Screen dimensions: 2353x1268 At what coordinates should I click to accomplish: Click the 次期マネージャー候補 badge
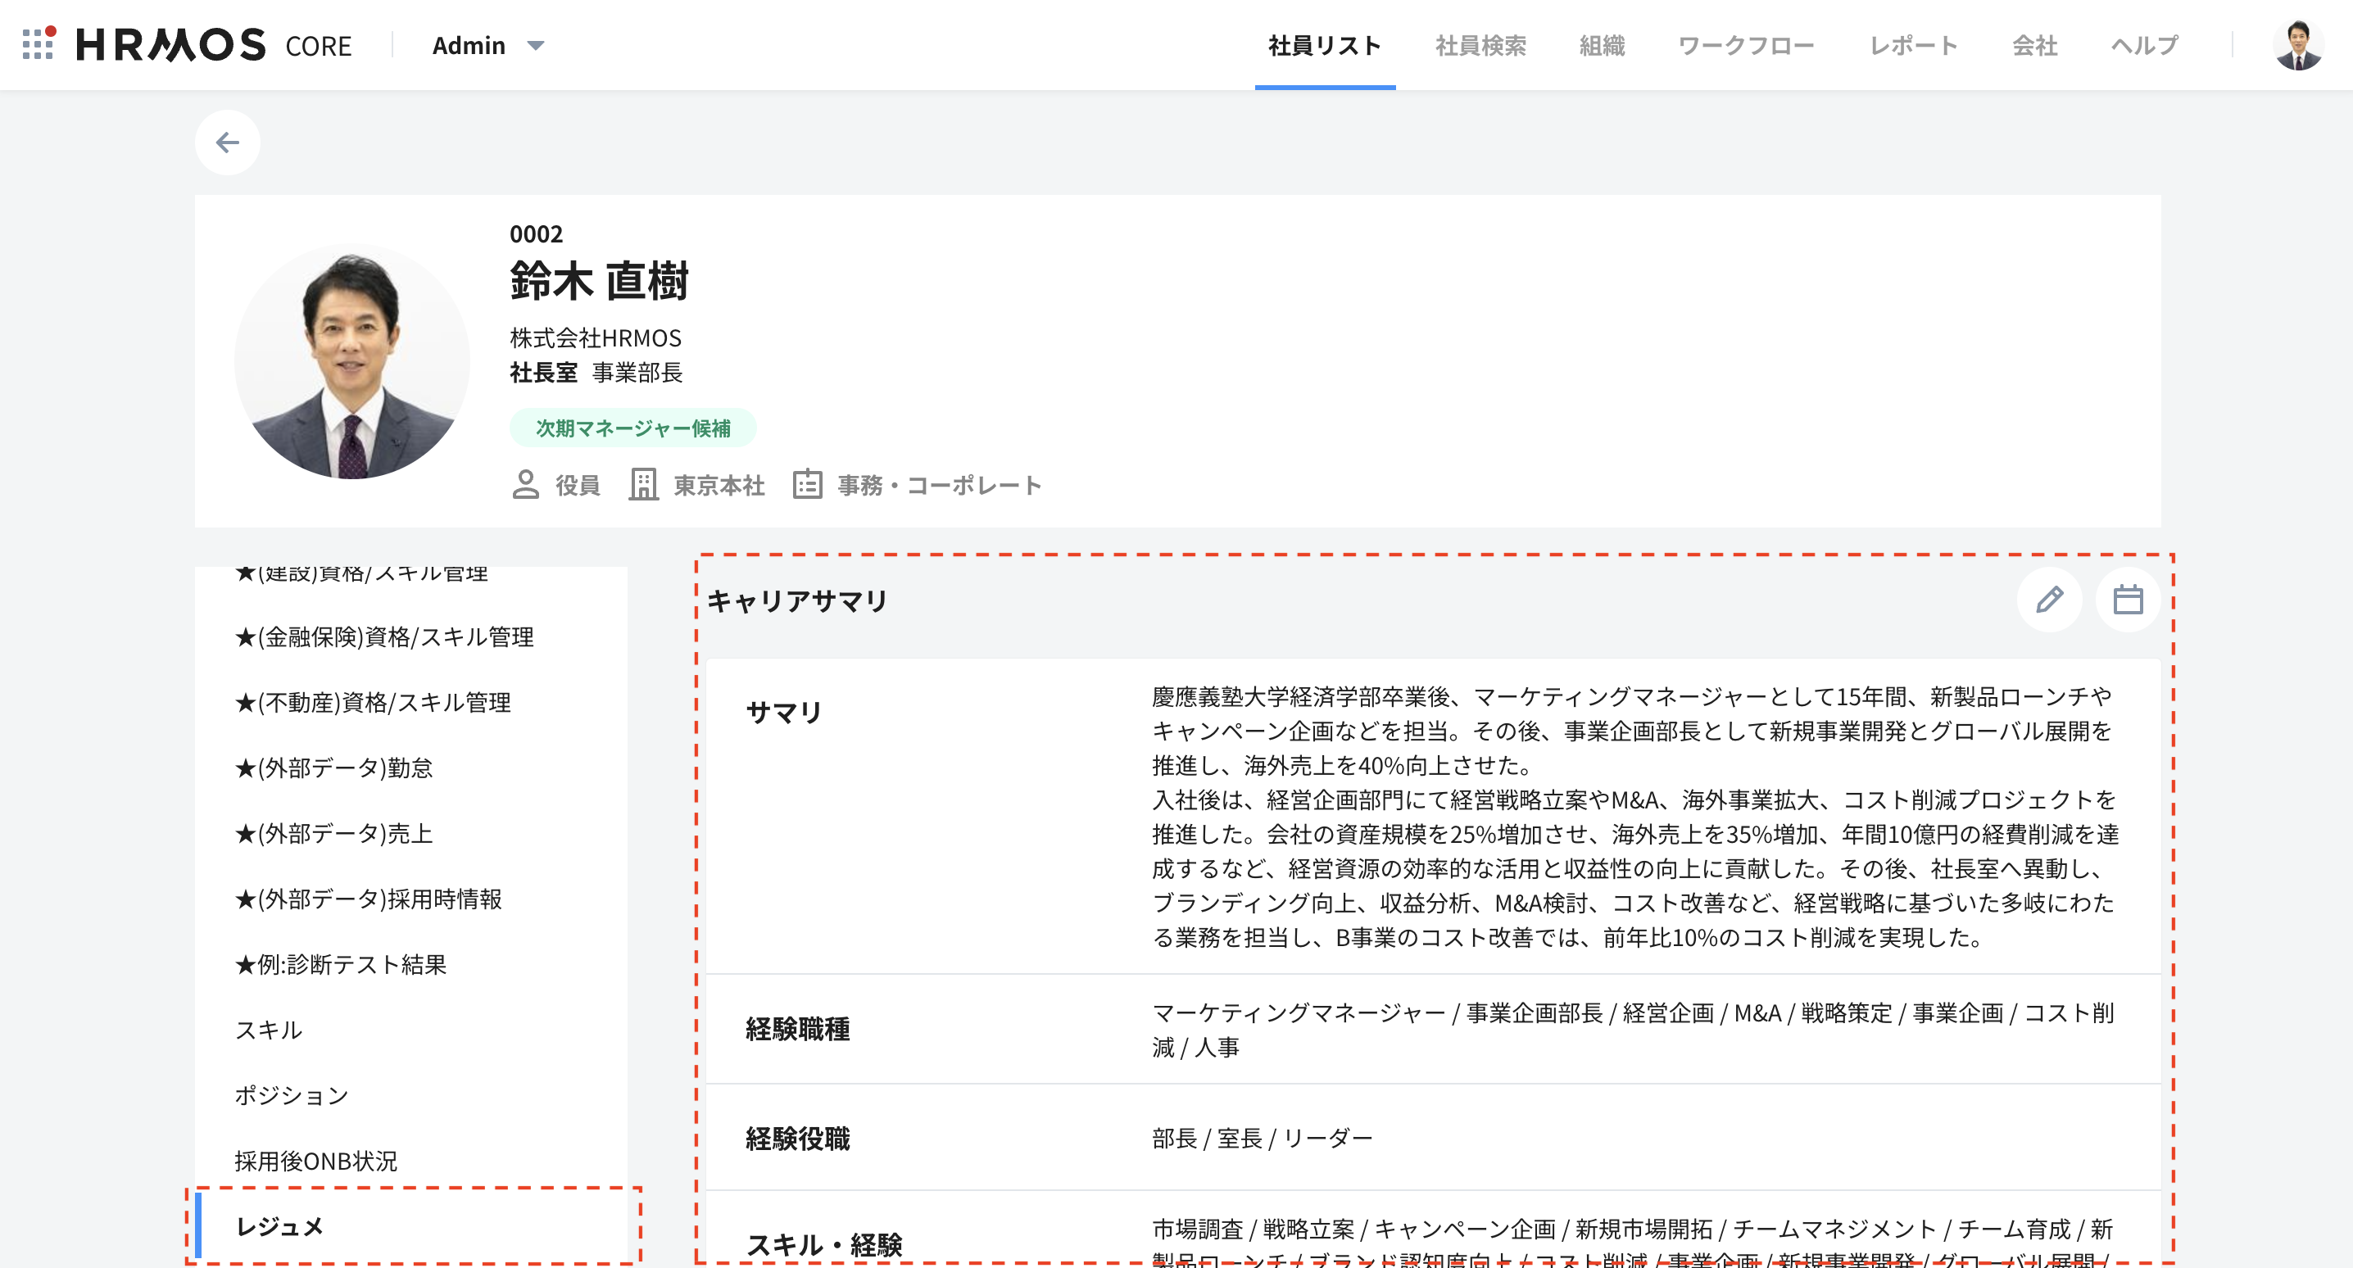[x=632, y=427]
